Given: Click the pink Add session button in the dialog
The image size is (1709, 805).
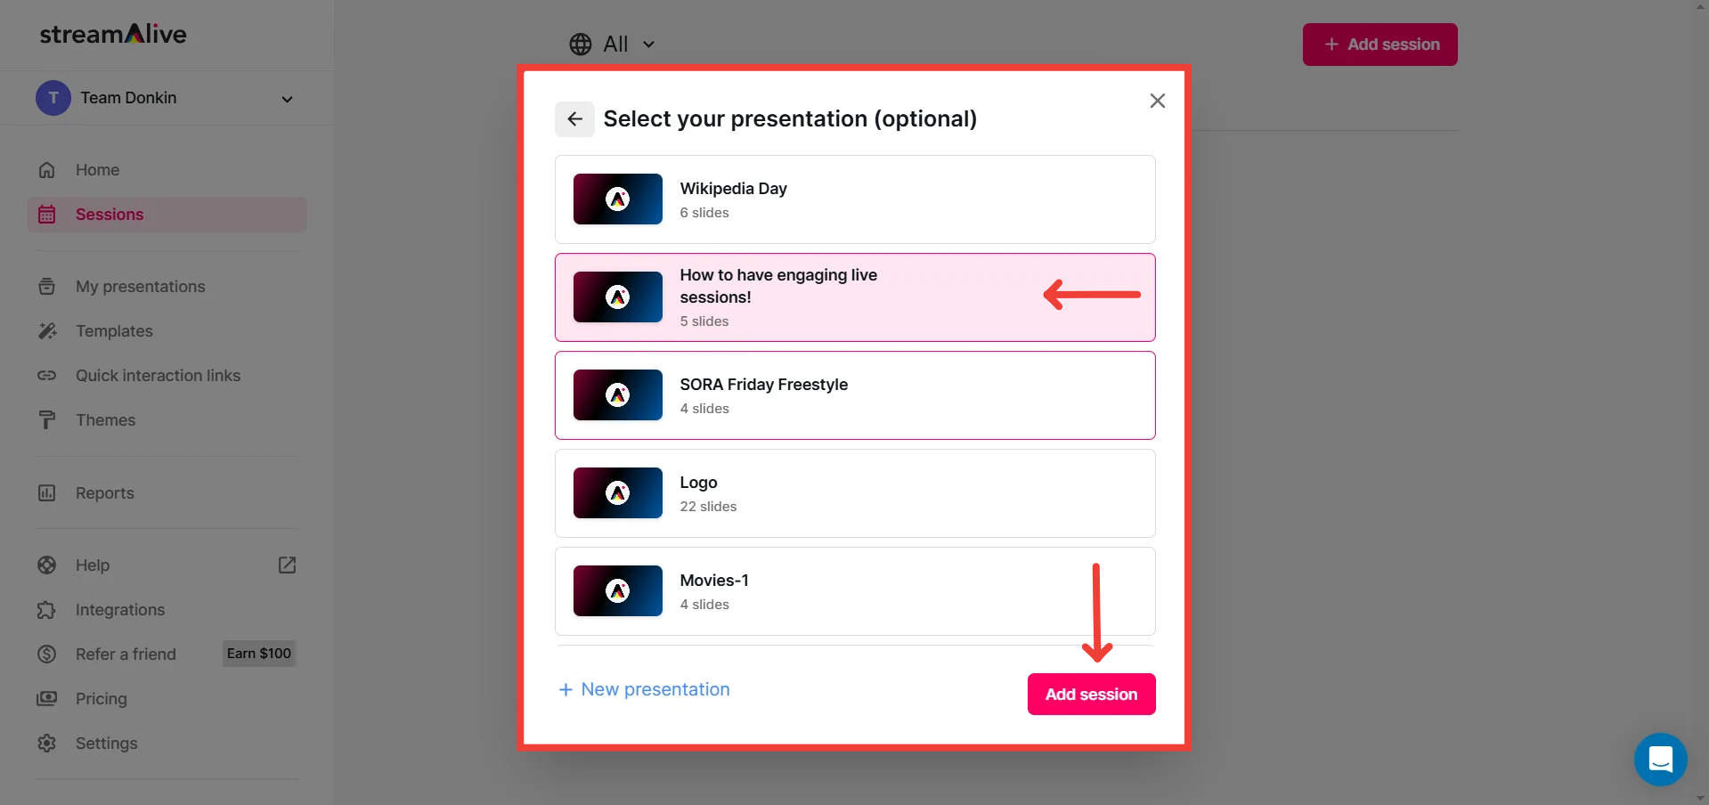Looking at the screenshot, I should click(x=1091, y=695).
